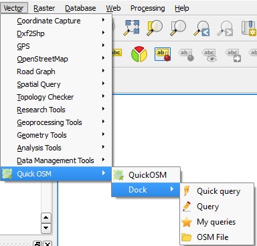Click the highlighted pin labels icon
The width and height of the screenshot is (257, 246).
163,54
